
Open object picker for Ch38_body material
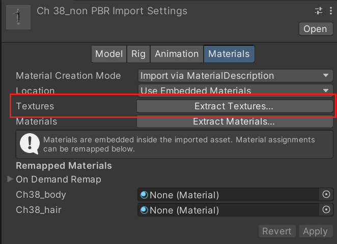(x=326, y=194)
